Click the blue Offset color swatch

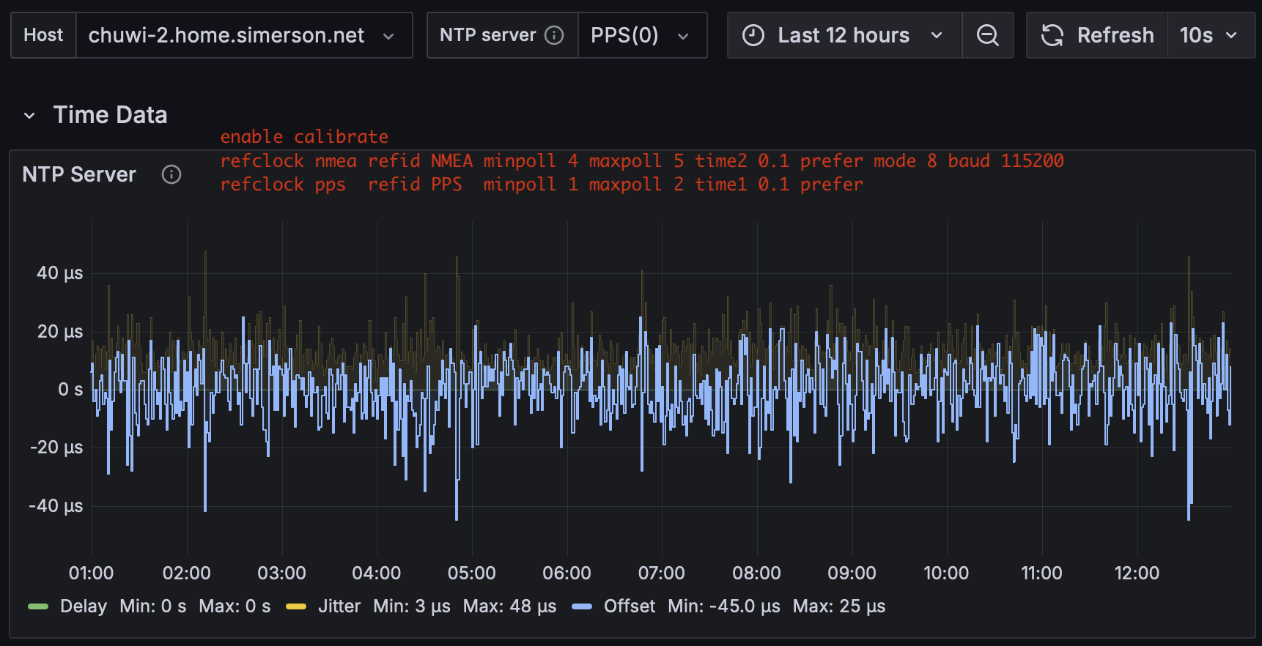pos(582,606)
